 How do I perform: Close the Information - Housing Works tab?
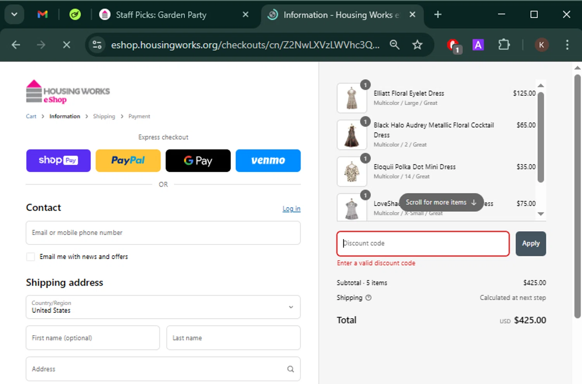tap(412, 15)
